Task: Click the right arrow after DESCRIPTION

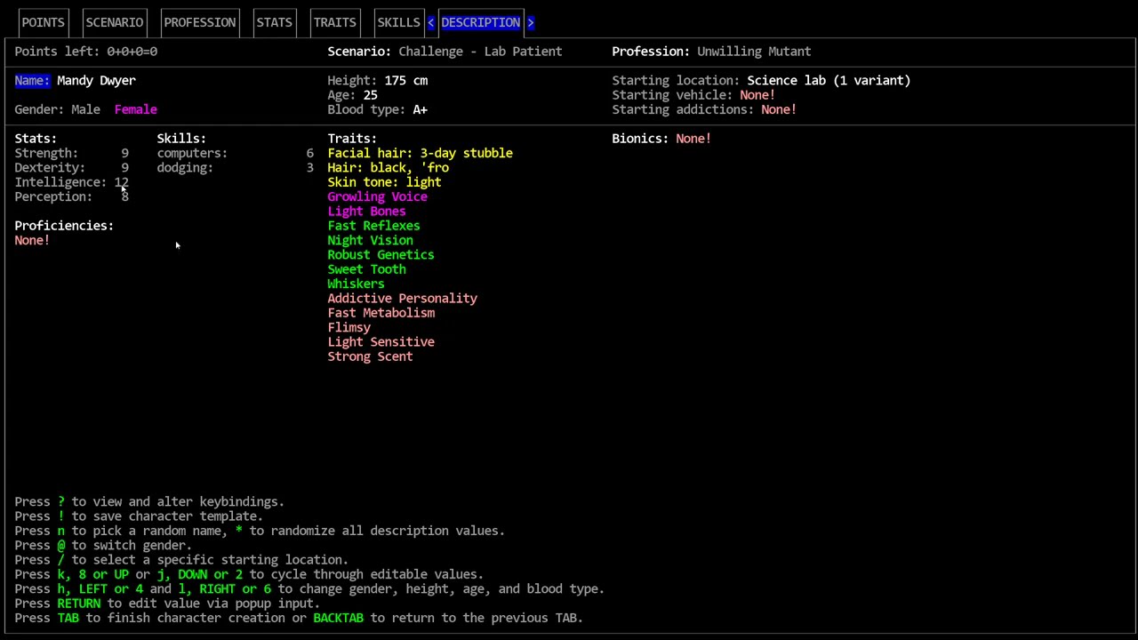Action: [x=531, y=22]
